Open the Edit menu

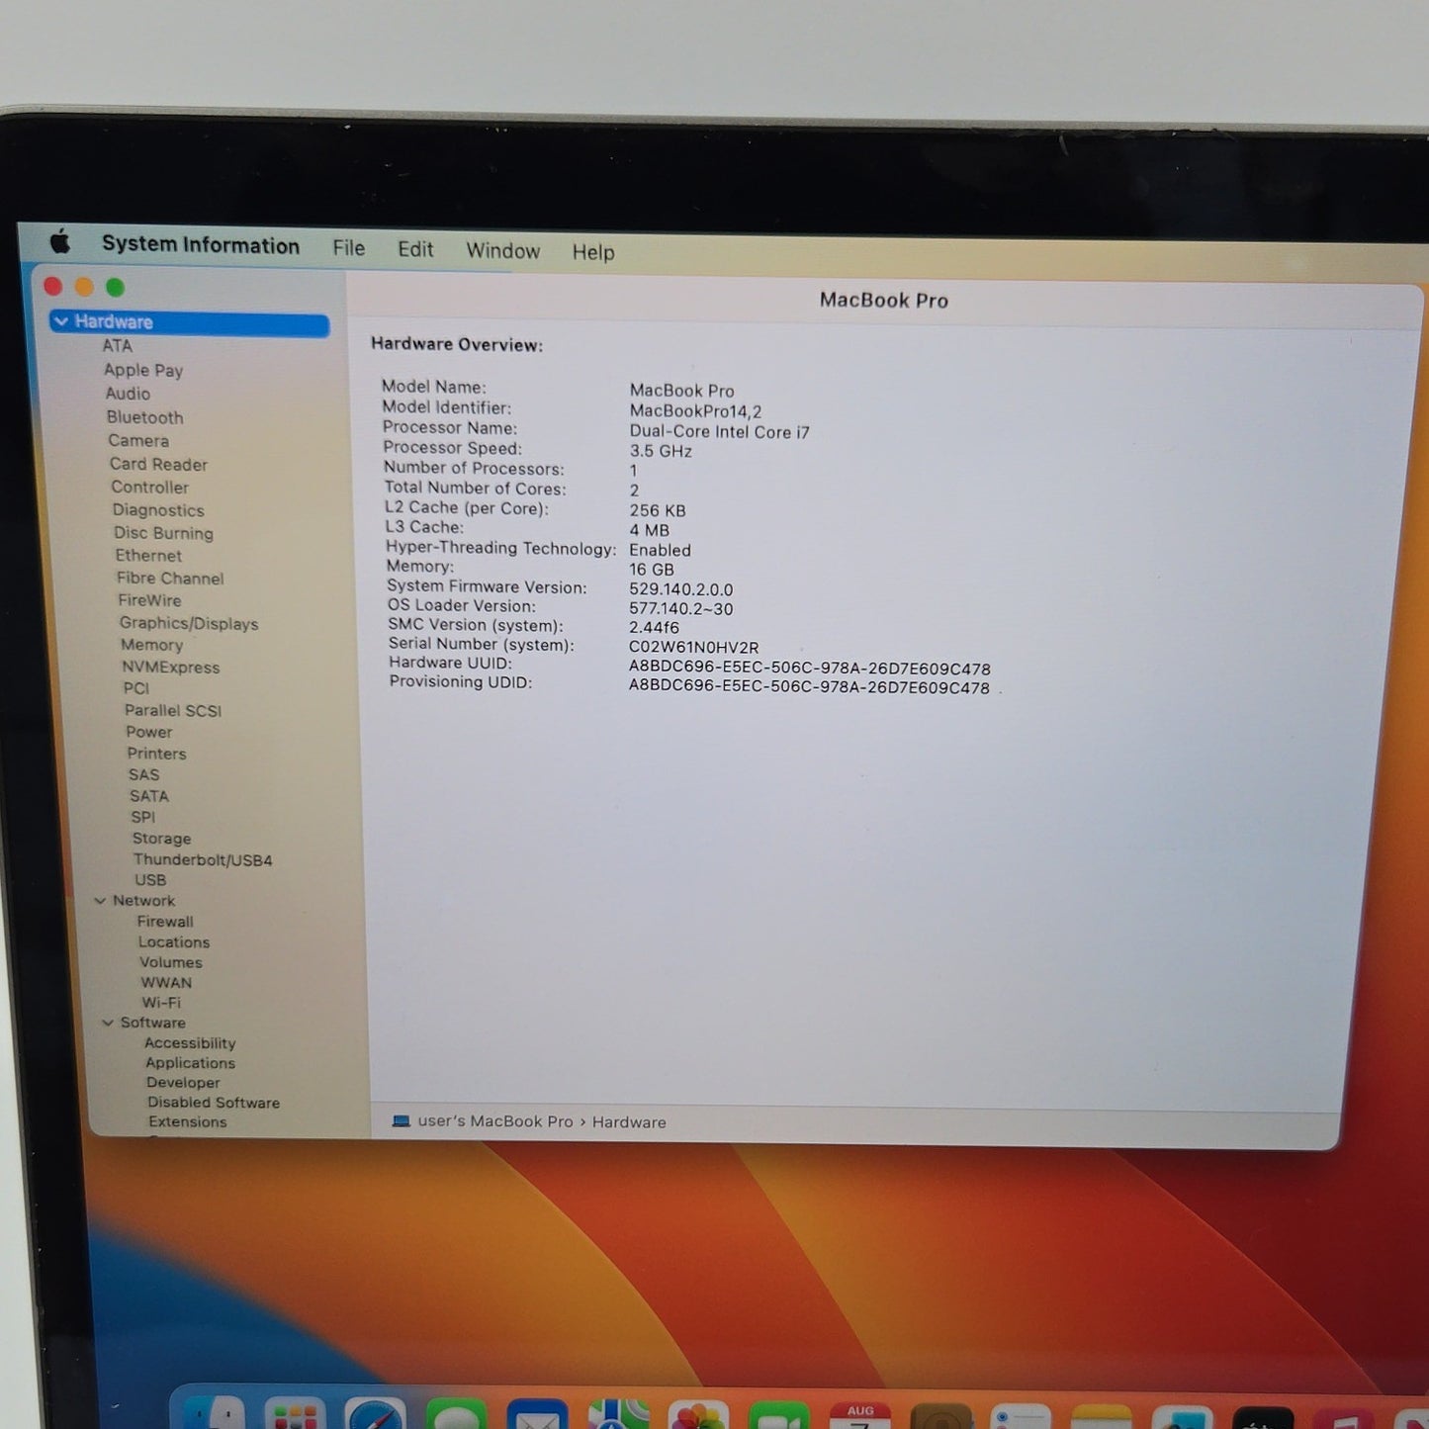point(415,249)
